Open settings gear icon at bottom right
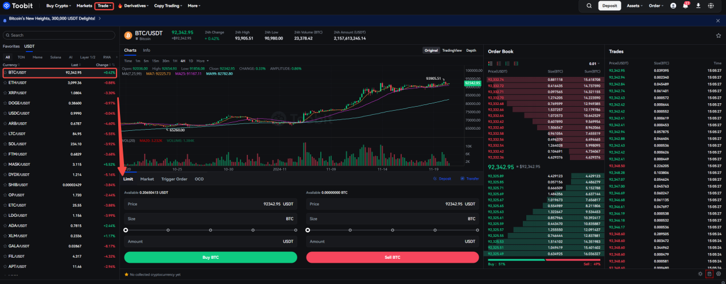Screen dimensions: 726x284 (718, 274)
